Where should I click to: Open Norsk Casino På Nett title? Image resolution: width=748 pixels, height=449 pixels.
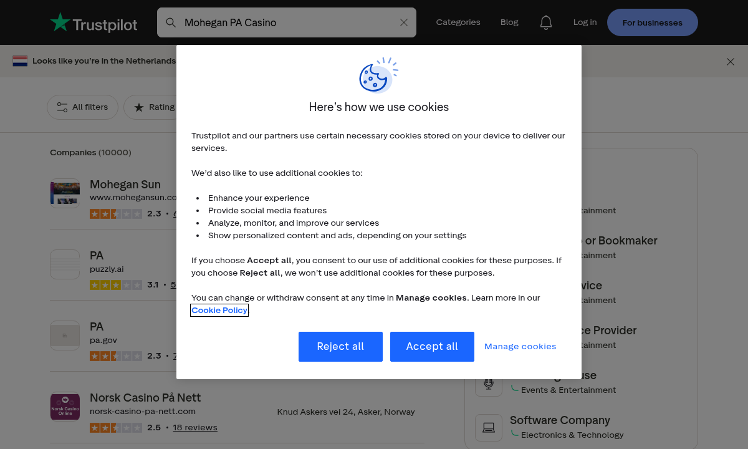click(145, 398)
